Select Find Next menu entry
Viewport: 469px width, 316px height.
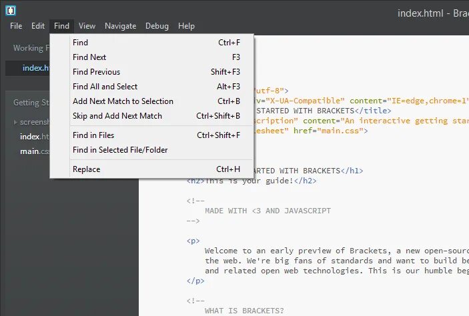152,57
